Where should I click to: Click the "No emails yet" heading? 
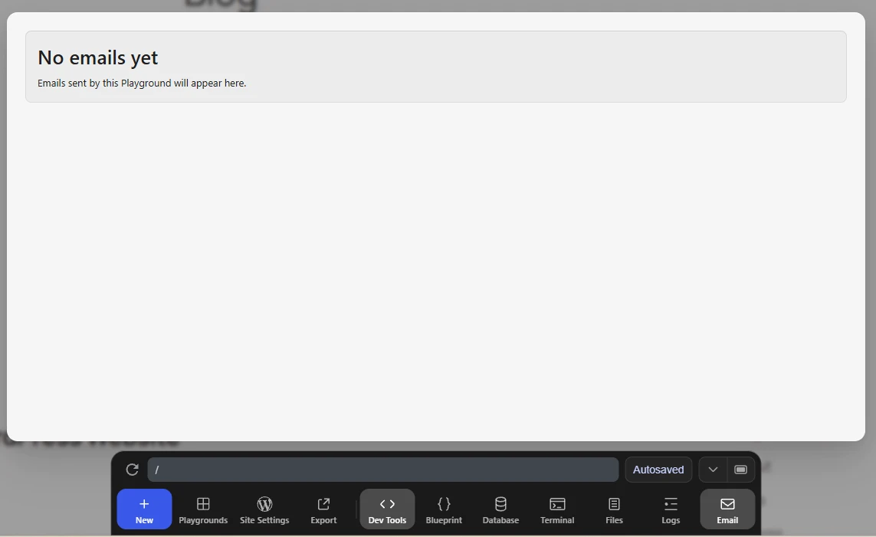pyautogui.click(x=98, y=57)
